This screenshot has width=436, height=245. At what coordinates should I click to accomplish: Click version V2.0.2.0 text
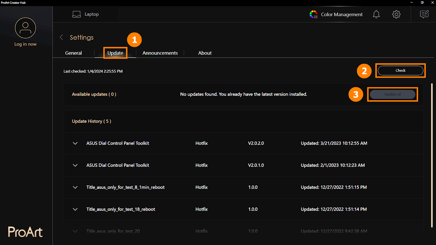click(x=256, y=143)
